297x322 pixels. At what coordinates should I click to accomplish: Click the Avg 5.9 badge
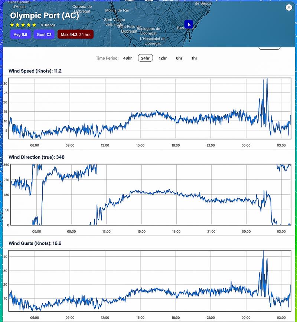tap(20, 34)
